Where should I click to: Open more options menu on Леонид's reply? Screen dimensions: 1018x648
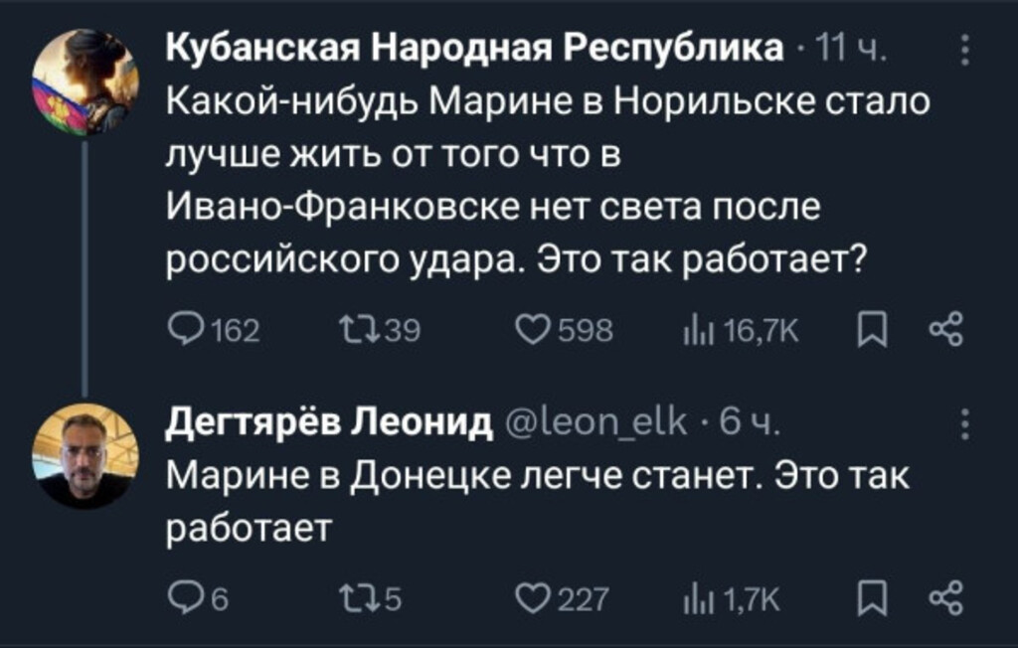tap(963, 424)
